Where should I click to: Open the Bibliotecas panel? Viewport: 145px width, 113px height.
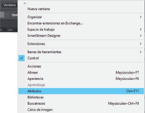35,97
